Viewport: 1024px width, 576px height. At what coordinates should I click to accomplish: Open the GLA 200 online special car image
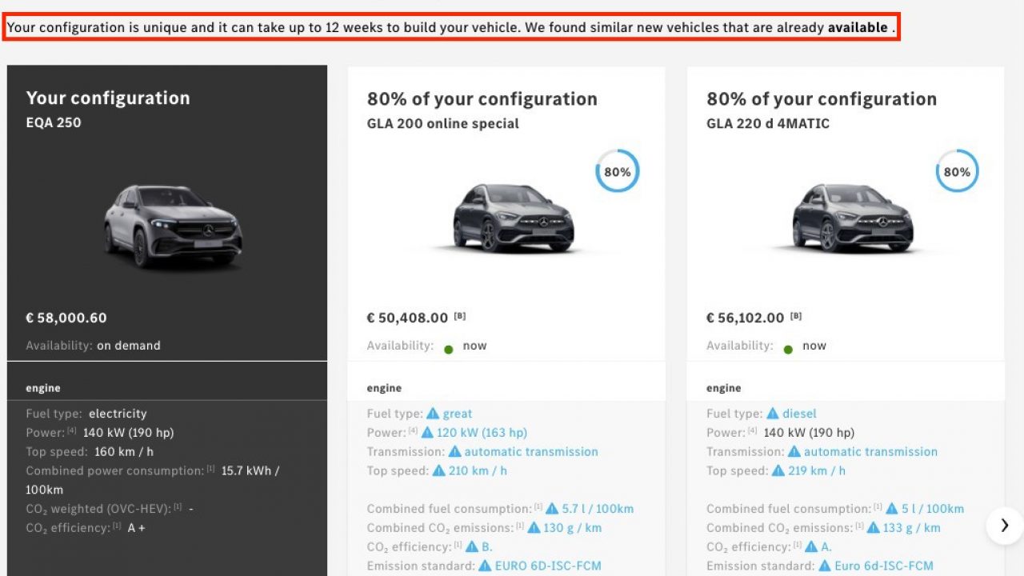coord(513,218)
